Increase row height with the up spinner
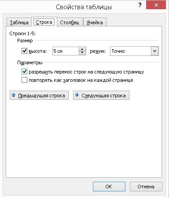169x198 pixels. [82, 49]
